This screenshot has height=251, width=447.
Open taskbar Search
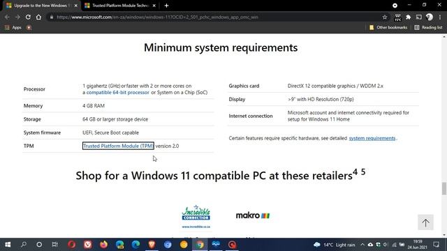tap(24, 245)
